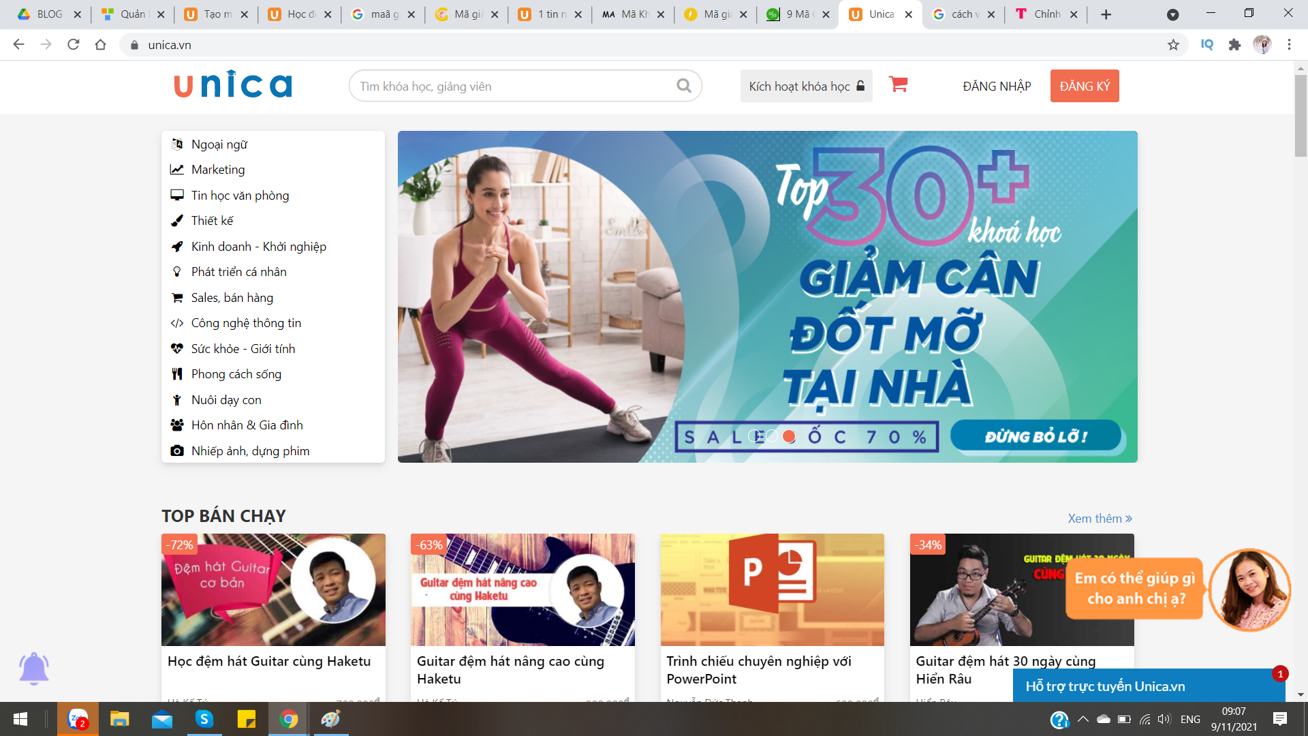Click the notification bell icon
This screenshot has height=736, width=1308.
click(x=33, y=669)
